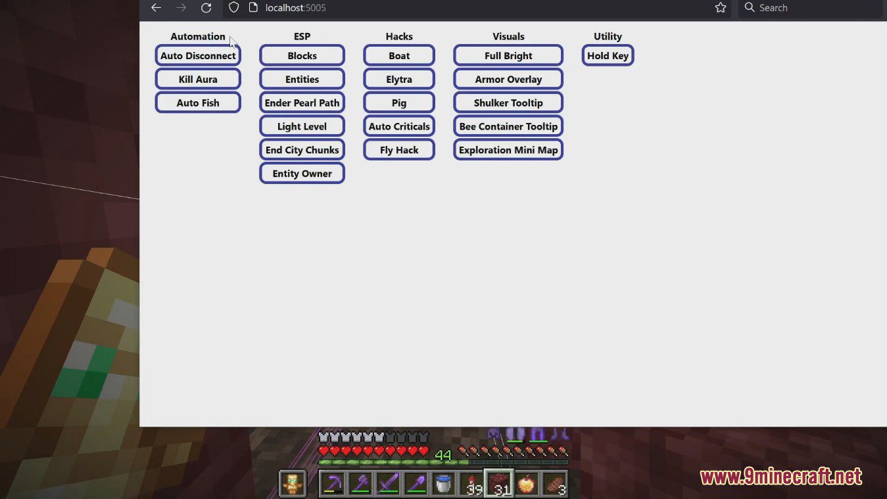Toggle the Auto Disconnect module
Image resolution: width=887 pixels, height=499 pixels.
click(198, 56)
